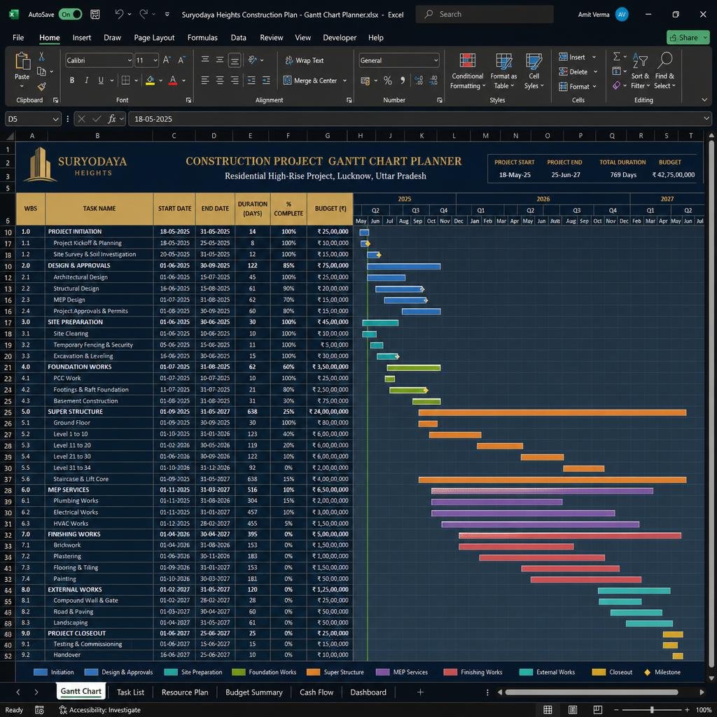Click the Copy icon in Clipboard group

tap(41, 71)
